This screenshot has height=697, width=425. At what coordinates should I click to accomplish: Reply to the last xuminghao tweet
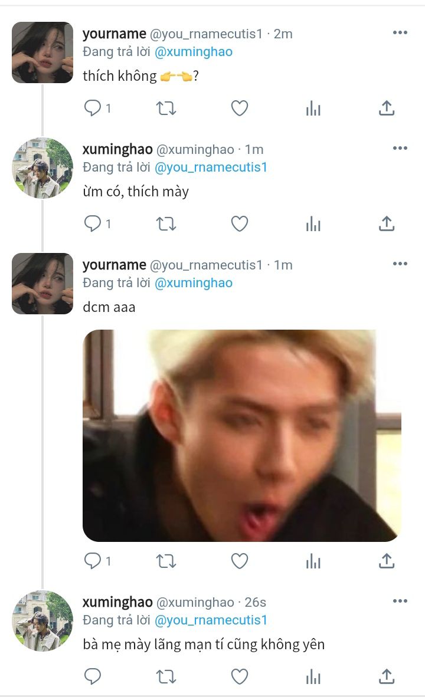click(93, 676)
